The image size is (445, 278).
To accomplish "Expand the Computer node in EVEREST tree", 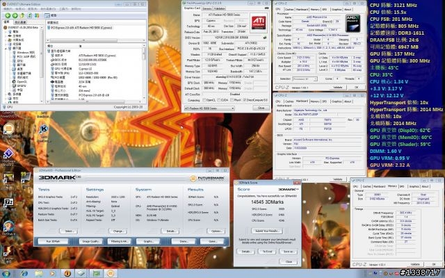I will [6, 32].
